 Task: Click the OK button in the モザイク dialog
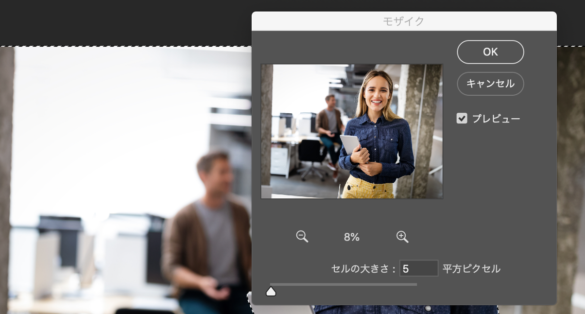(x=490, y=52)
